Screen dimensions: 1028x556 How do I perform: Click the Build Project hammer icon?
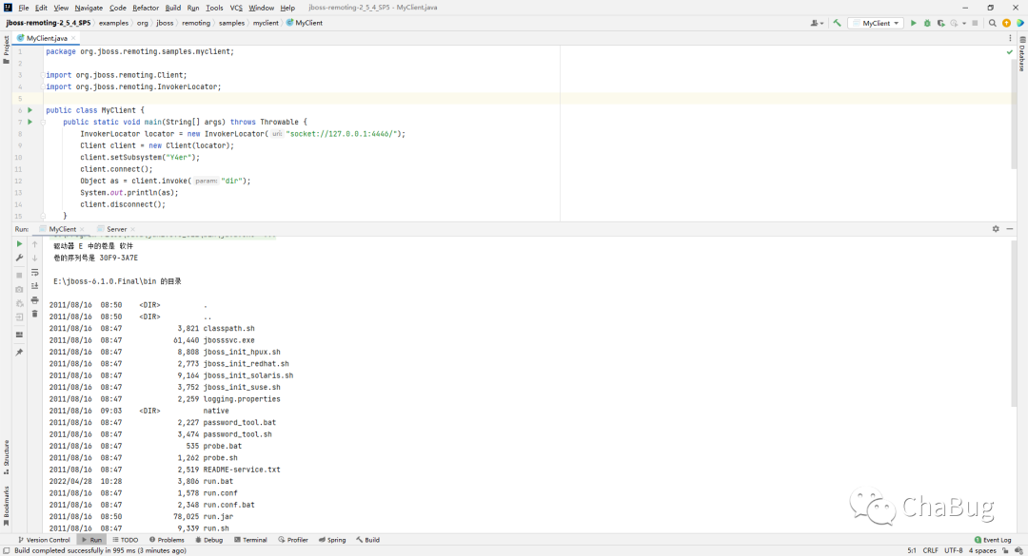[x=838, y=23]
